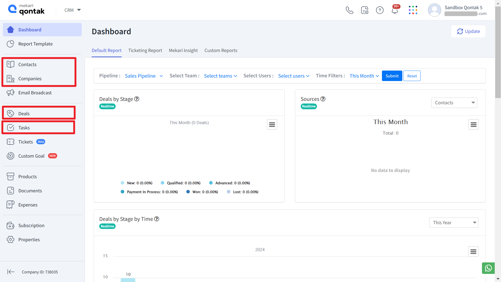Image resolution: width=501 pixels, height=282 pixels.
Task: Click Deals by Stage by Time help icon
Action: (x=157, y=219)
